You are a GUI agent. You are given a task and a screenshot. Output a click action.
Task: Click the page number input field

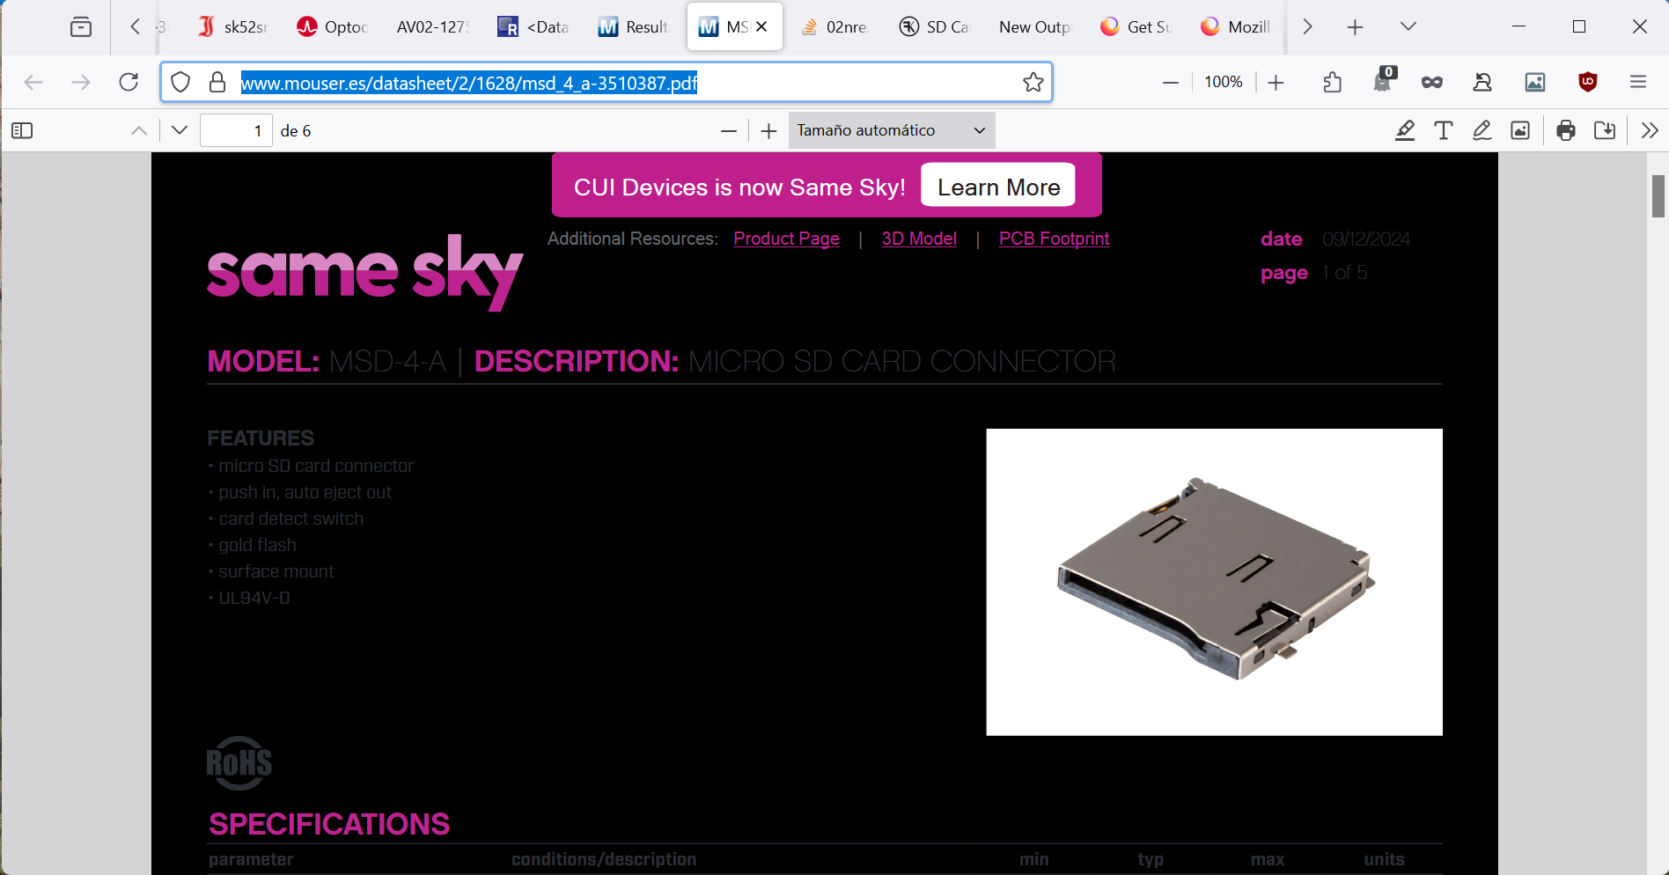[236, 130]
